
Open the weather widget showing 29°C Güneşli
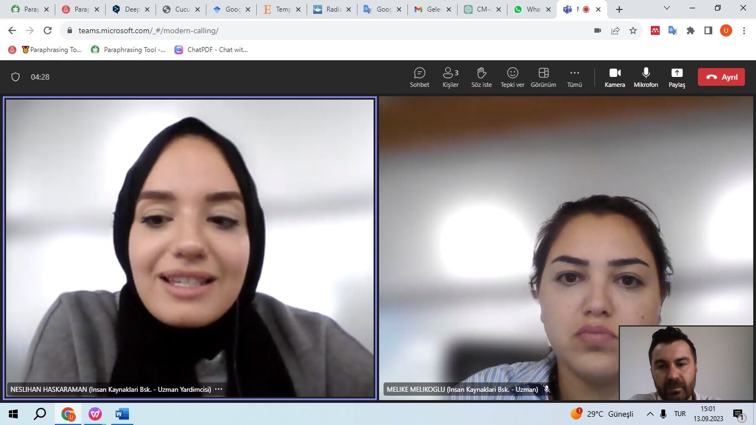point(602,414)
